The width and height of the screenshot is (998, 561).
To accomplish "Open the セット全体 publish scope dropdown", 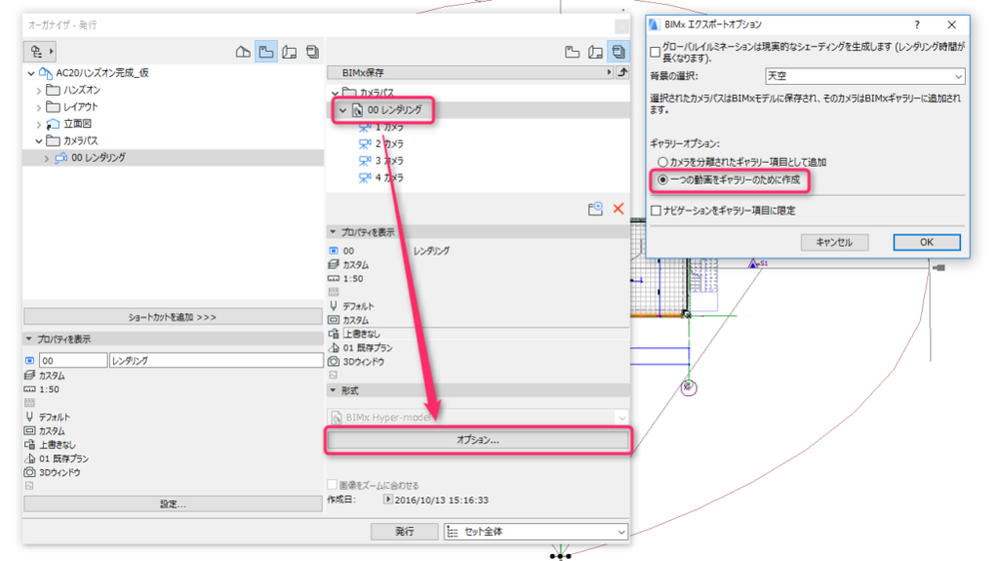I will click(x=535, y=532).
